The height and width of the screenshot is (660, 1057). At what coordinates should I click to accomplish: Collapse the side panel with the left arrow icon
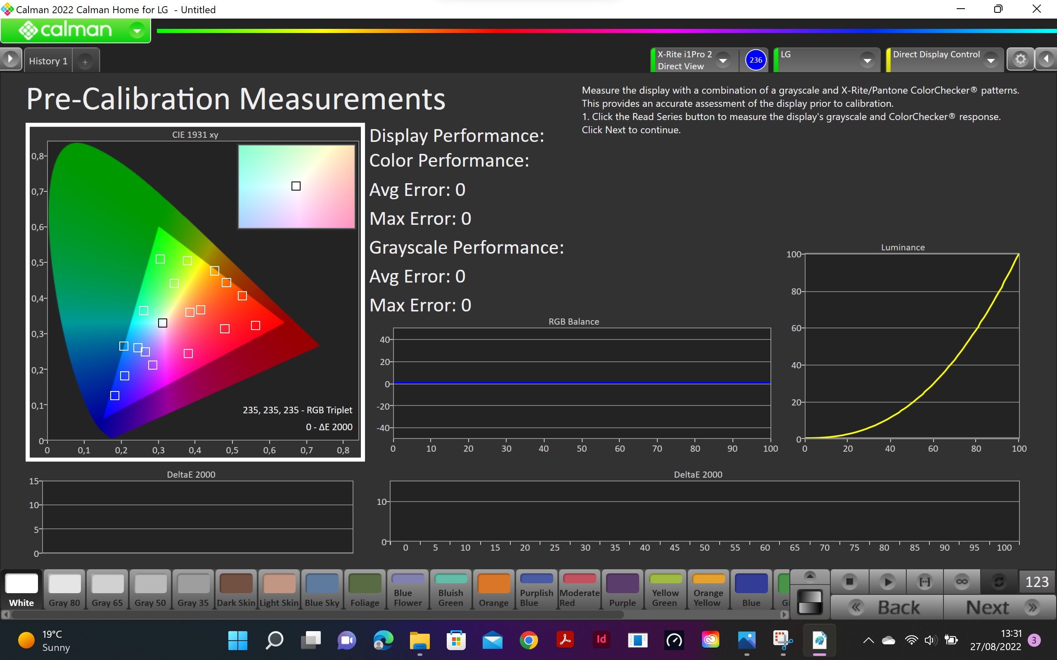point(1046,59)
